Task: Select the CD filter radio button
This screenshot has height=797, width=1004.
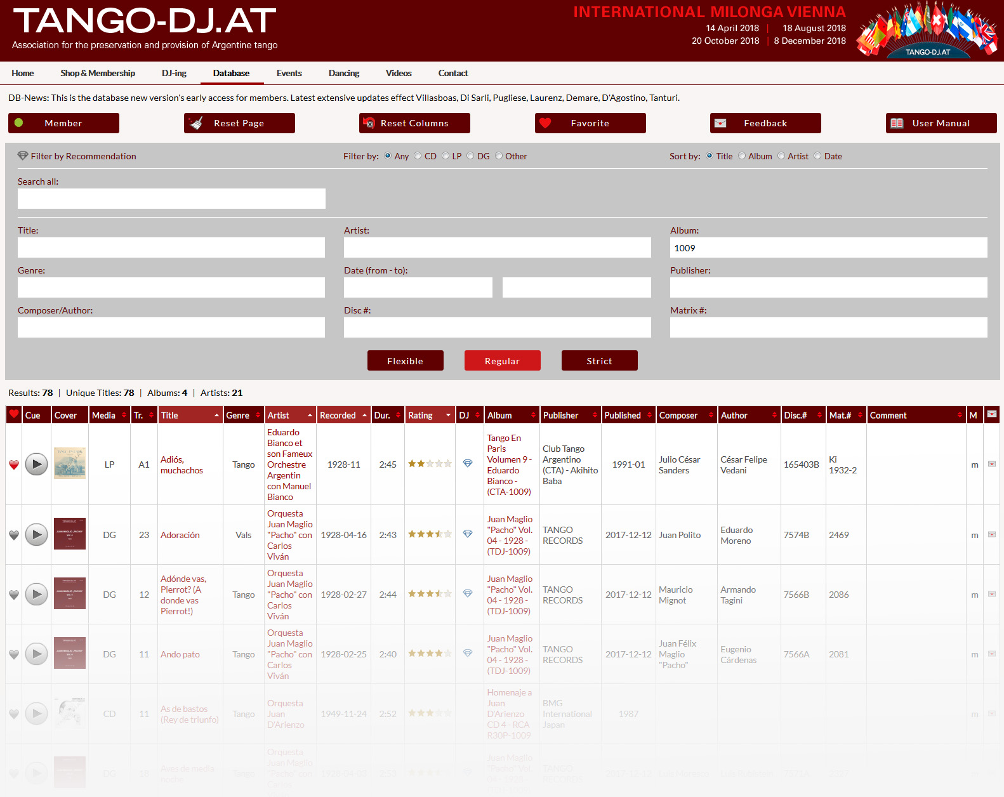Action: (418, 156)
